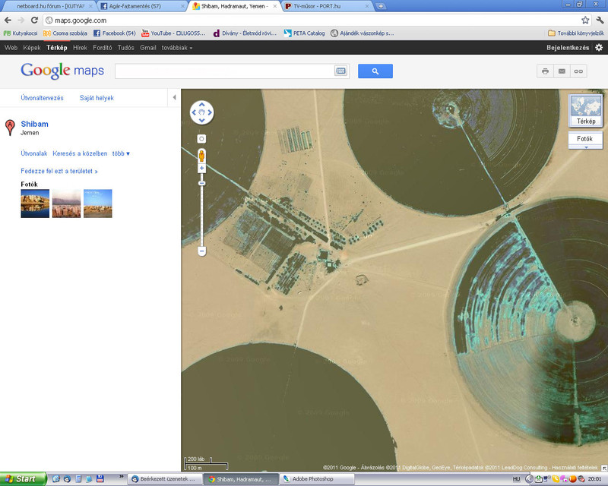Open the Kutyakocsi bookmark
Screen dimensions: 608x486
point(21,33)
